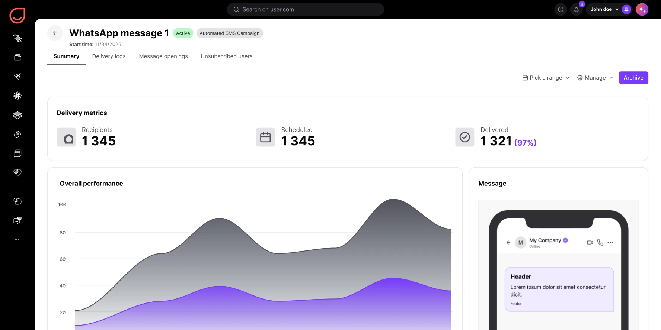The image size is (661, 330).
Task: Click the Delivered checkmark metric icon
Action: point(465,137)
